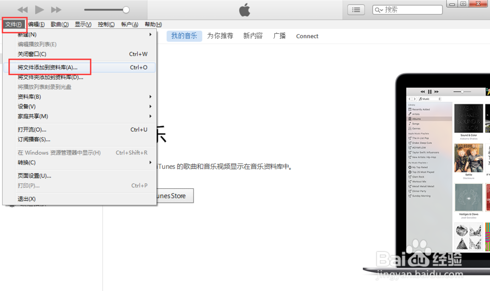Click the MacBook promotional image

pos(427,174)
